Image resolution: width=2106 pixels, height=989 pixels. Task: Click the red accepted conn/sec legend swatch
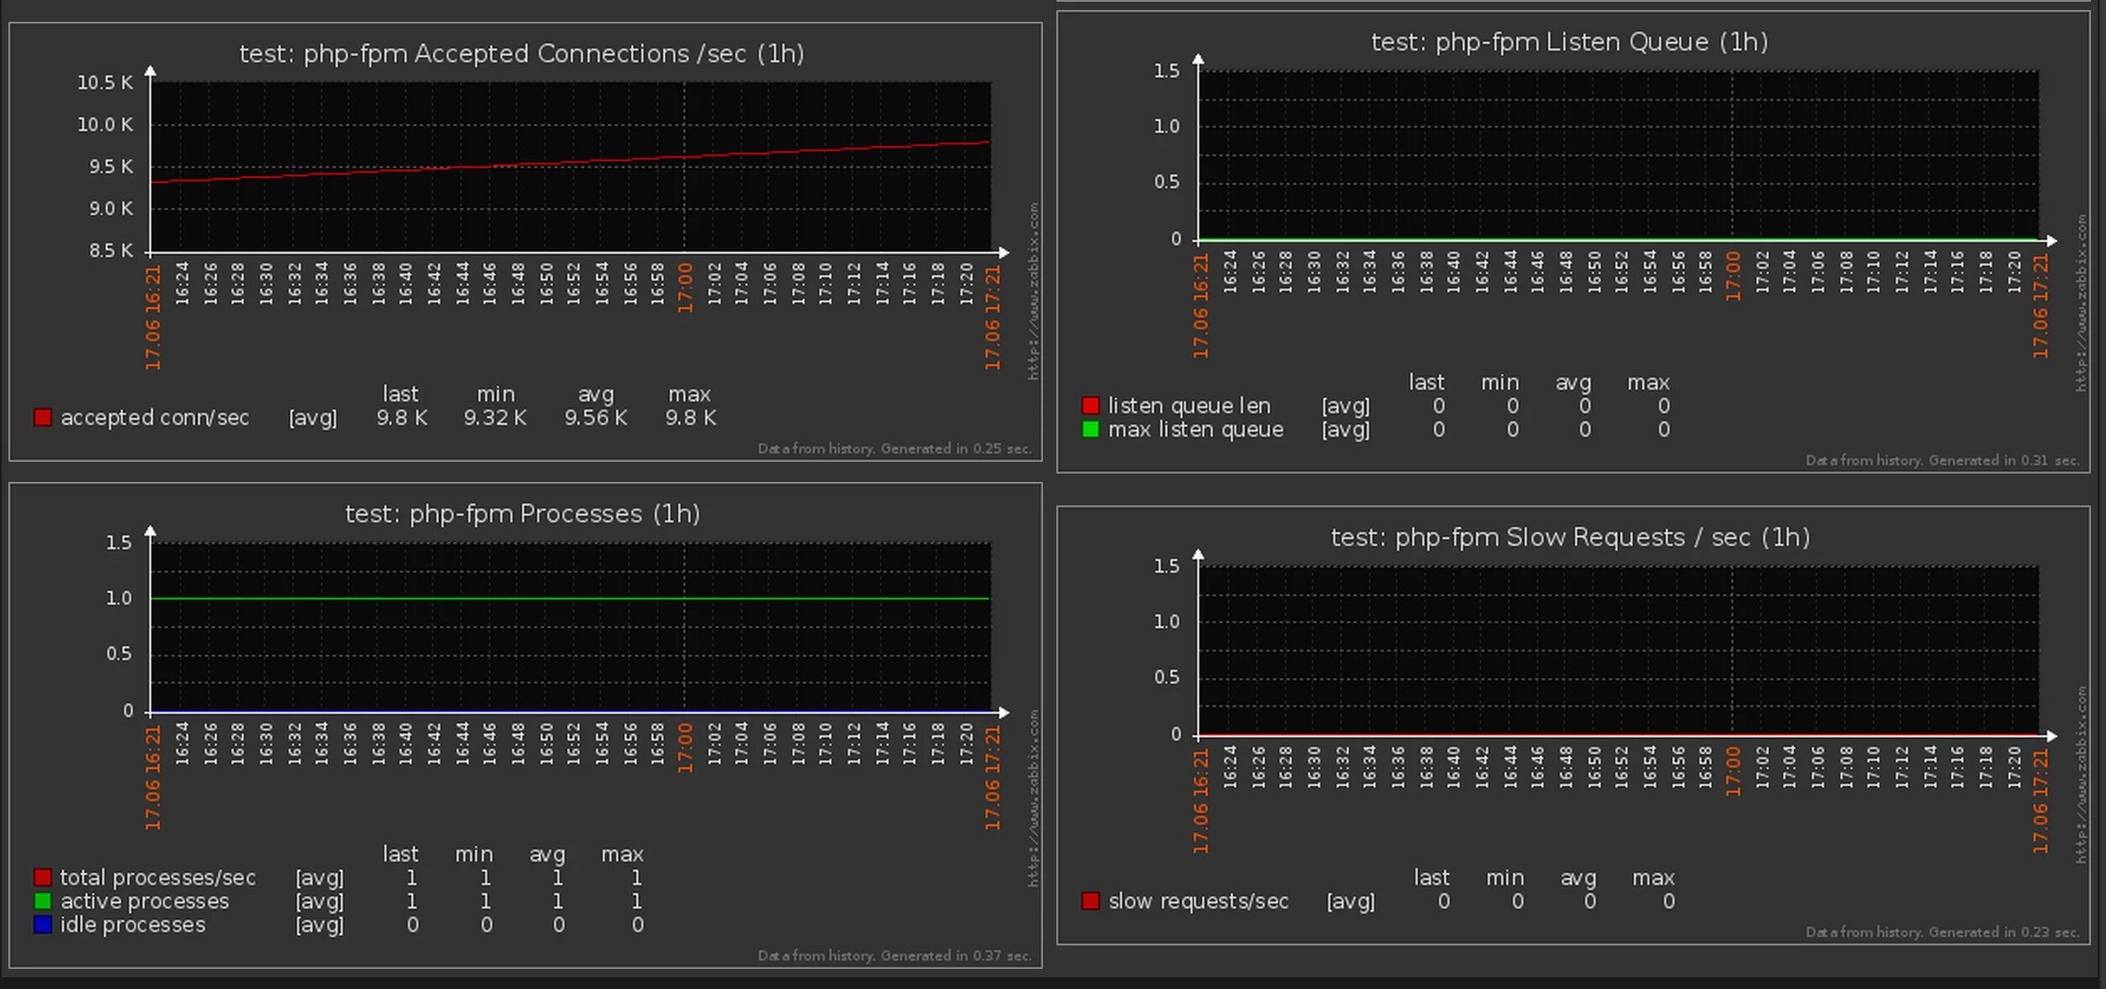[x=42, y=417]
